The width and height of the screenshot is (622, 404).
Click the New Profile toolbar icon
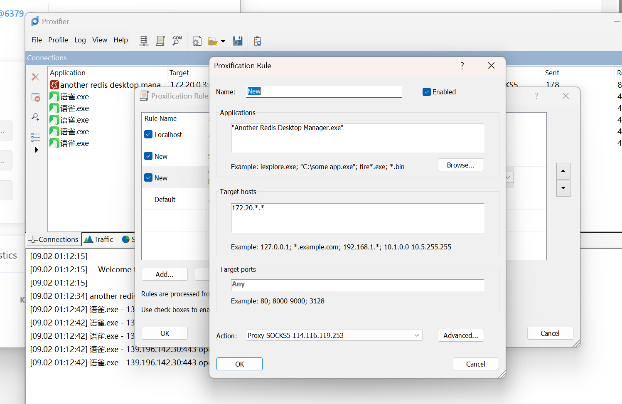[197, 41]
